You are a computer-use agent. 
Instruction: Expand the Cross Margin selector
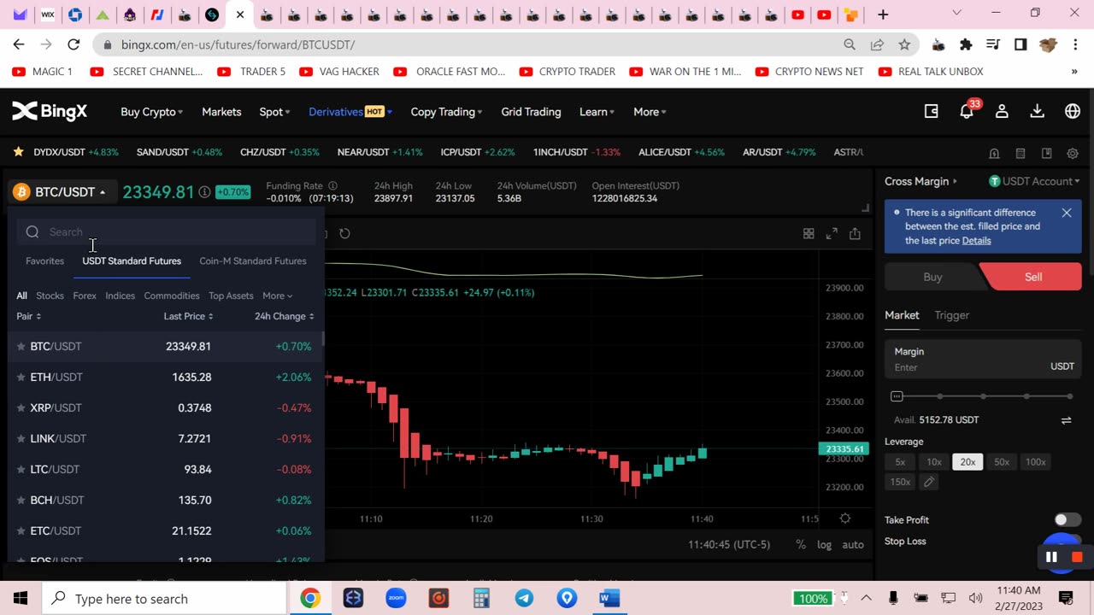(x=920, y=181)
